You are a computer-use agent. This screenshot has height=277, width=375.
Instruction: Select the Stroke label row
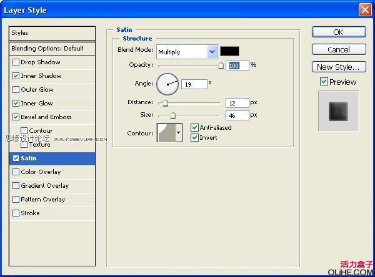tap(52, 213)
